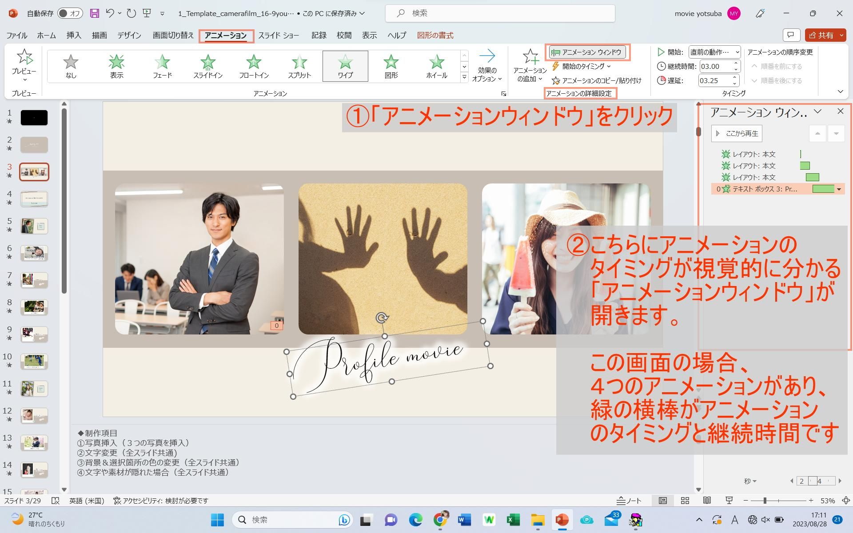The image size is (853, 533).
Task: Switch to Slide Sorter view icon
Action: coord(685,501)
